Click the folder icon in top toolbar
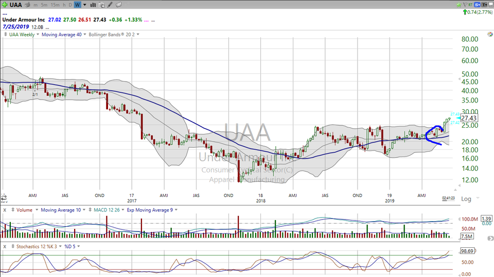This screenshot has height=277, width=494. 118,5
